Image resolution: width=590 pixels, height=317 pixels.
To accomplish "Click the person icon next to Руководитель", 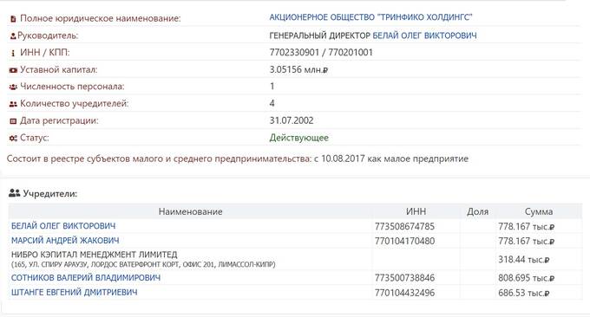I will click(13, 36).
